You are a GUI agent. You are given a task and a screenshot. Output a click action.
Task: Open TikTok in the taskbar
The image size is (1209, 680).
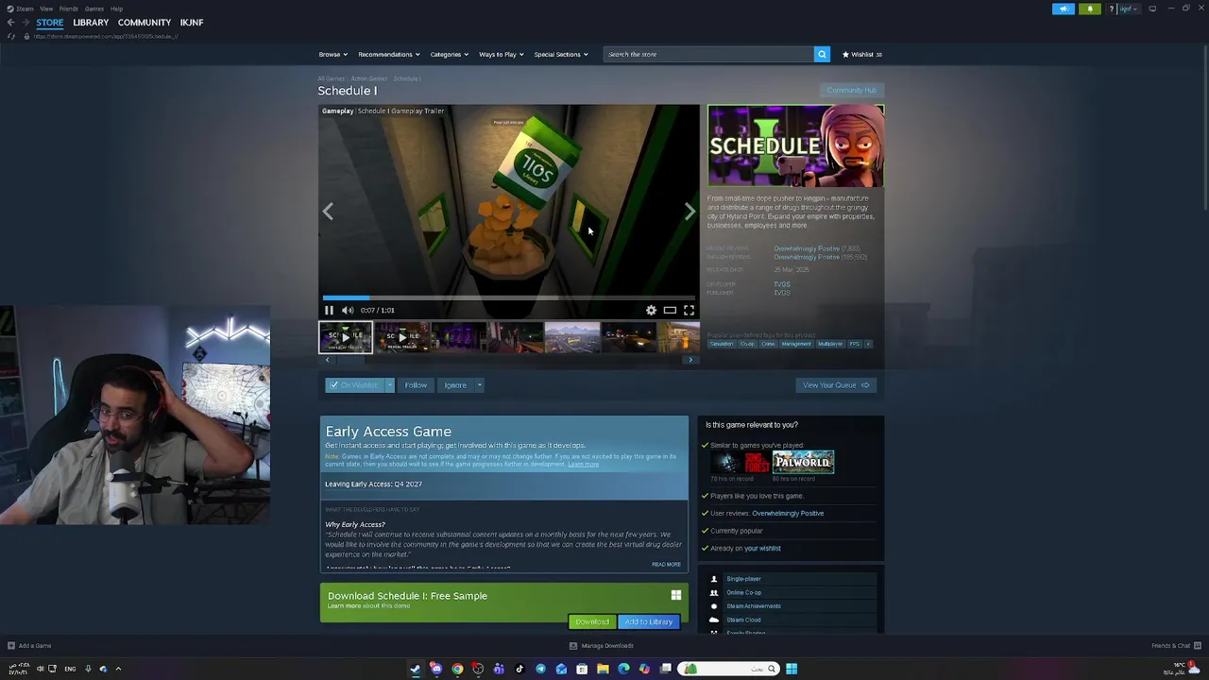tap(519, 669)
